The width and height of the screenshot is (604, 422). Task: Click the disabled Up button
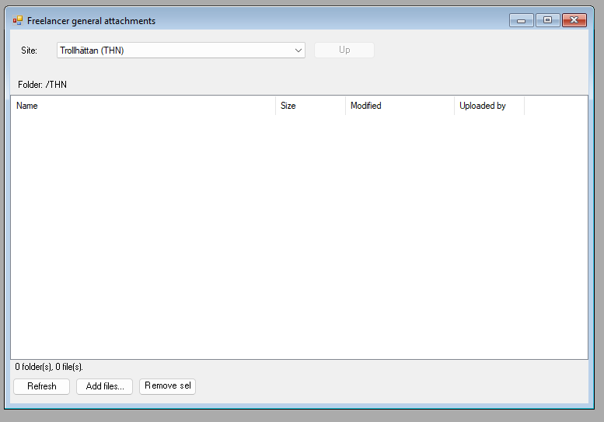(344, 50)
